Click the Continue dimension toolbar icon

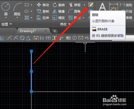click(x=48, y=38)
